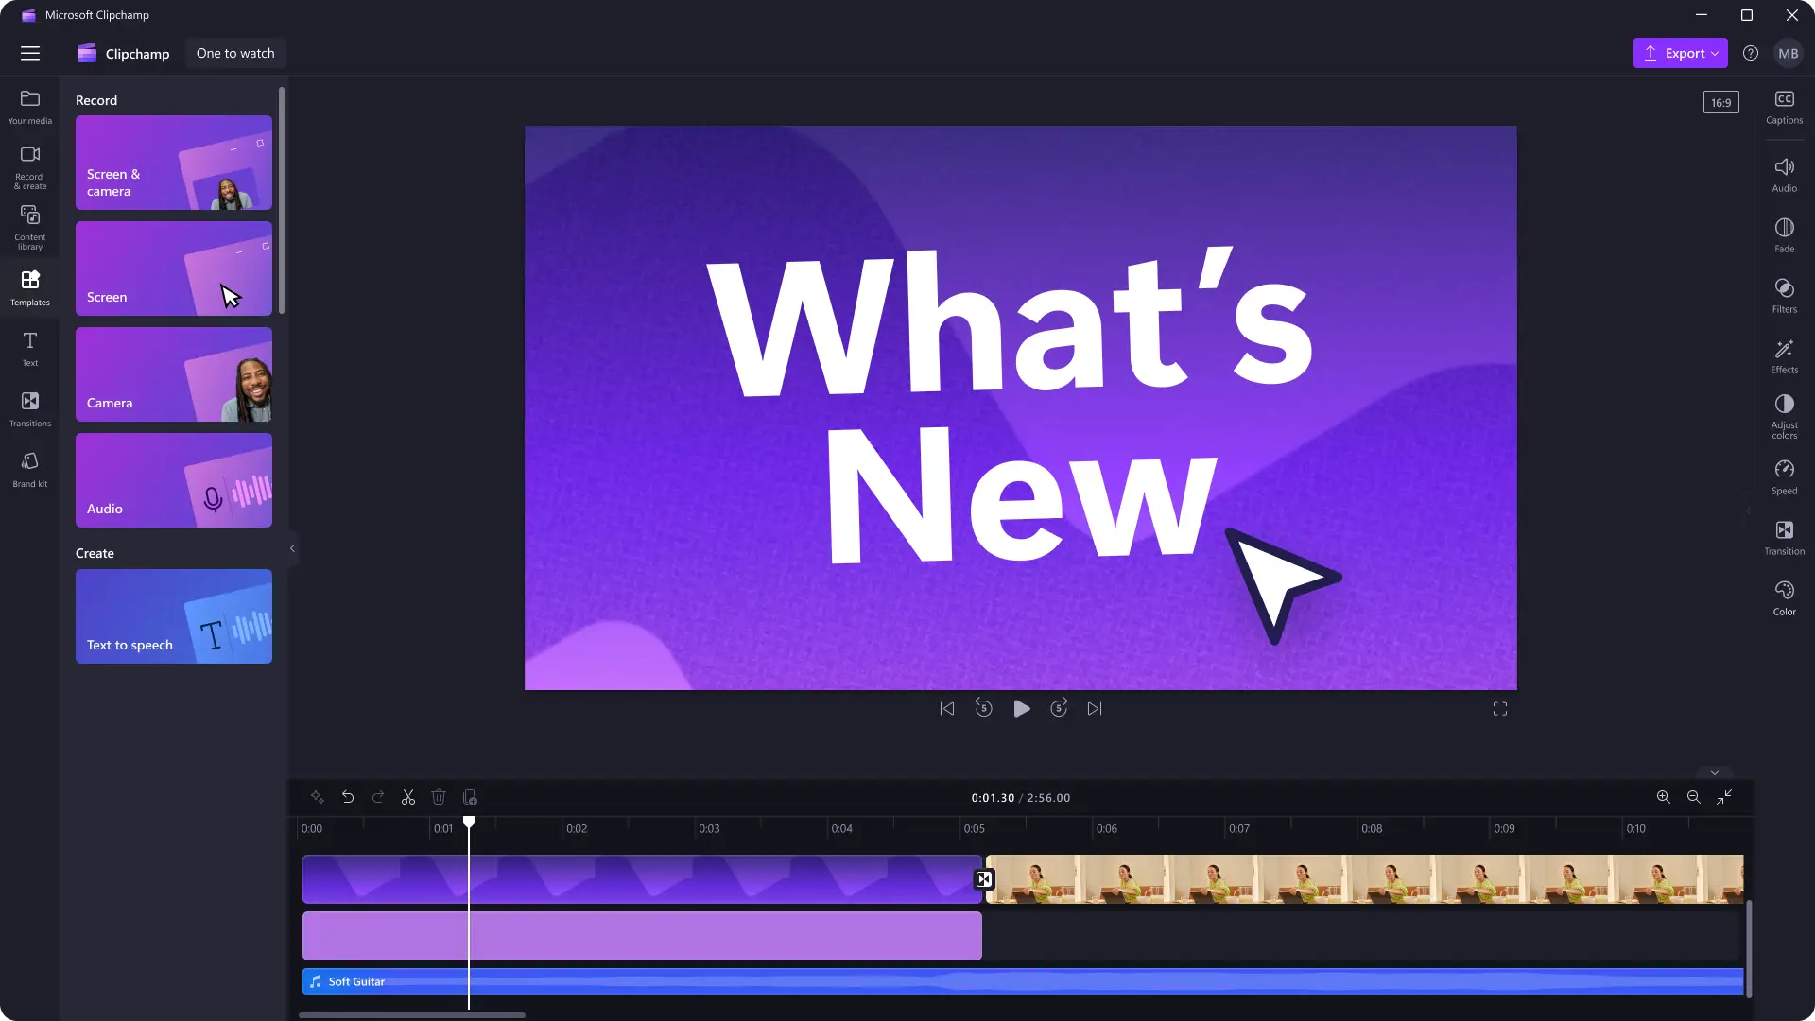
Task: Open the hamburger menu
Action: 30,53
